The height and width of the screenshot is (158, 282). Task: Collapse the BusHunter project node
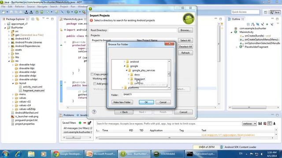[5, 28]
